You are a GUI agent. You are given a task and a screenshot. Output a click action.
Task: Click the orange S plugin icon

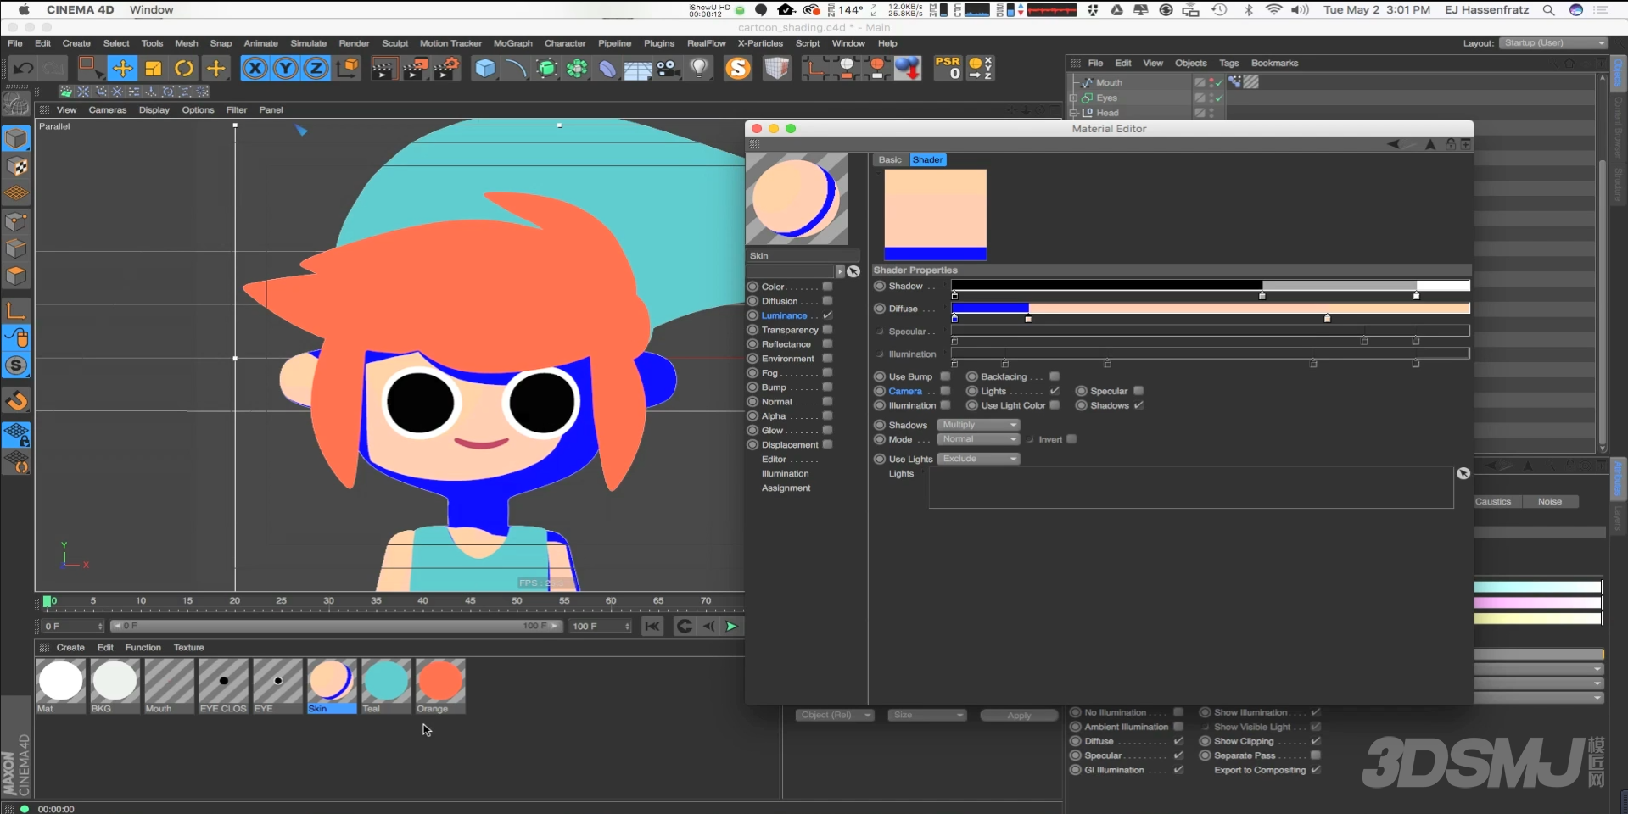point(738,69)
